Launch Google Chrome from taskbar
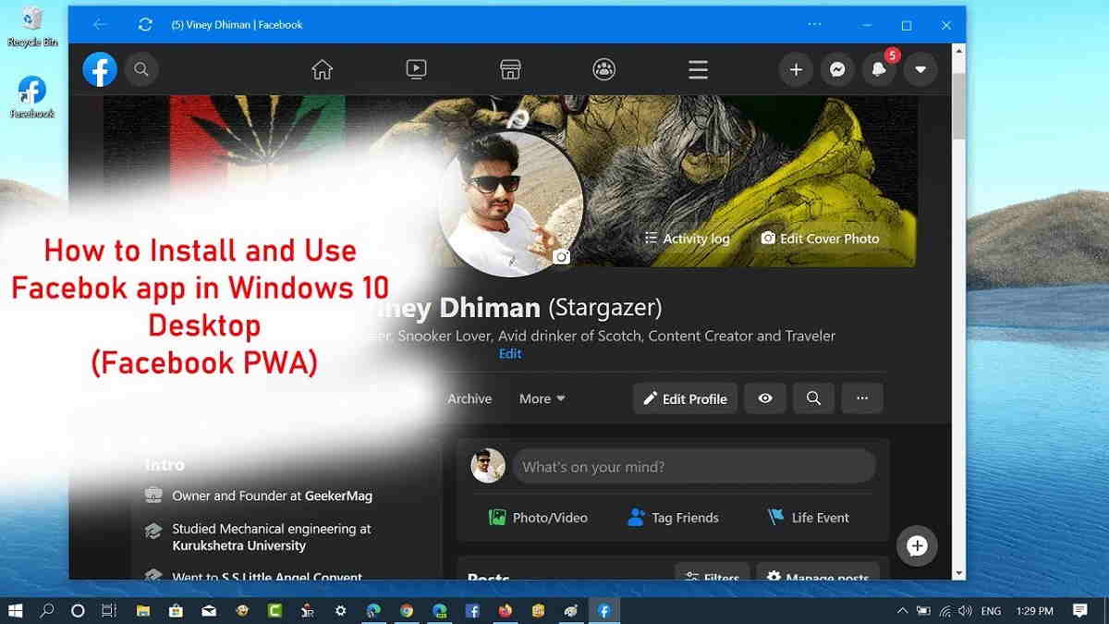 pyautogui.click(x=407, y=610)
